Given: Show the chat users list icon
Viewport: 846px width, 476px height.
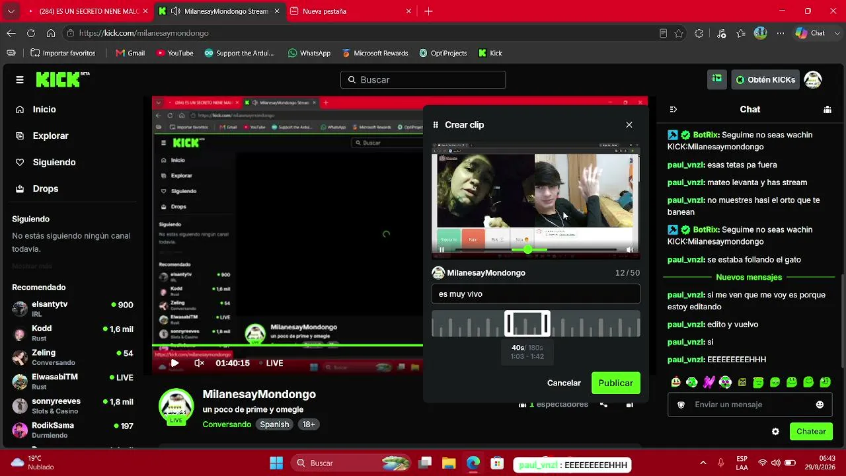Looking at the screenshot, I should point(827,109).
